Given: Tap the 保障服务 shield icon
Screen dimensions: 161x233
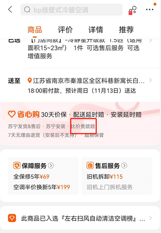Looking at the screenshot, I should [17, 165].
